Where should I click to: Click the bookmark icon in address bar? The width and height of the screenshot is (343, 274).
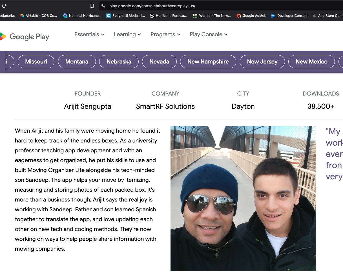point(92,6)
